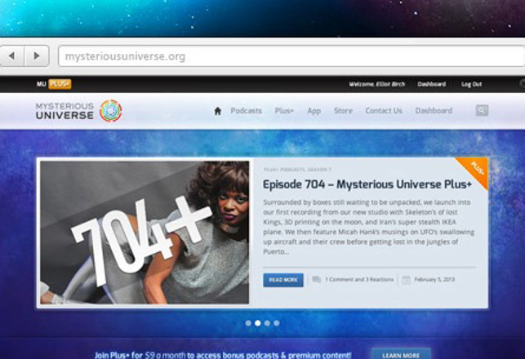Open the Store menu item
This screenshot has width=525, height=359.
[343, 111]
